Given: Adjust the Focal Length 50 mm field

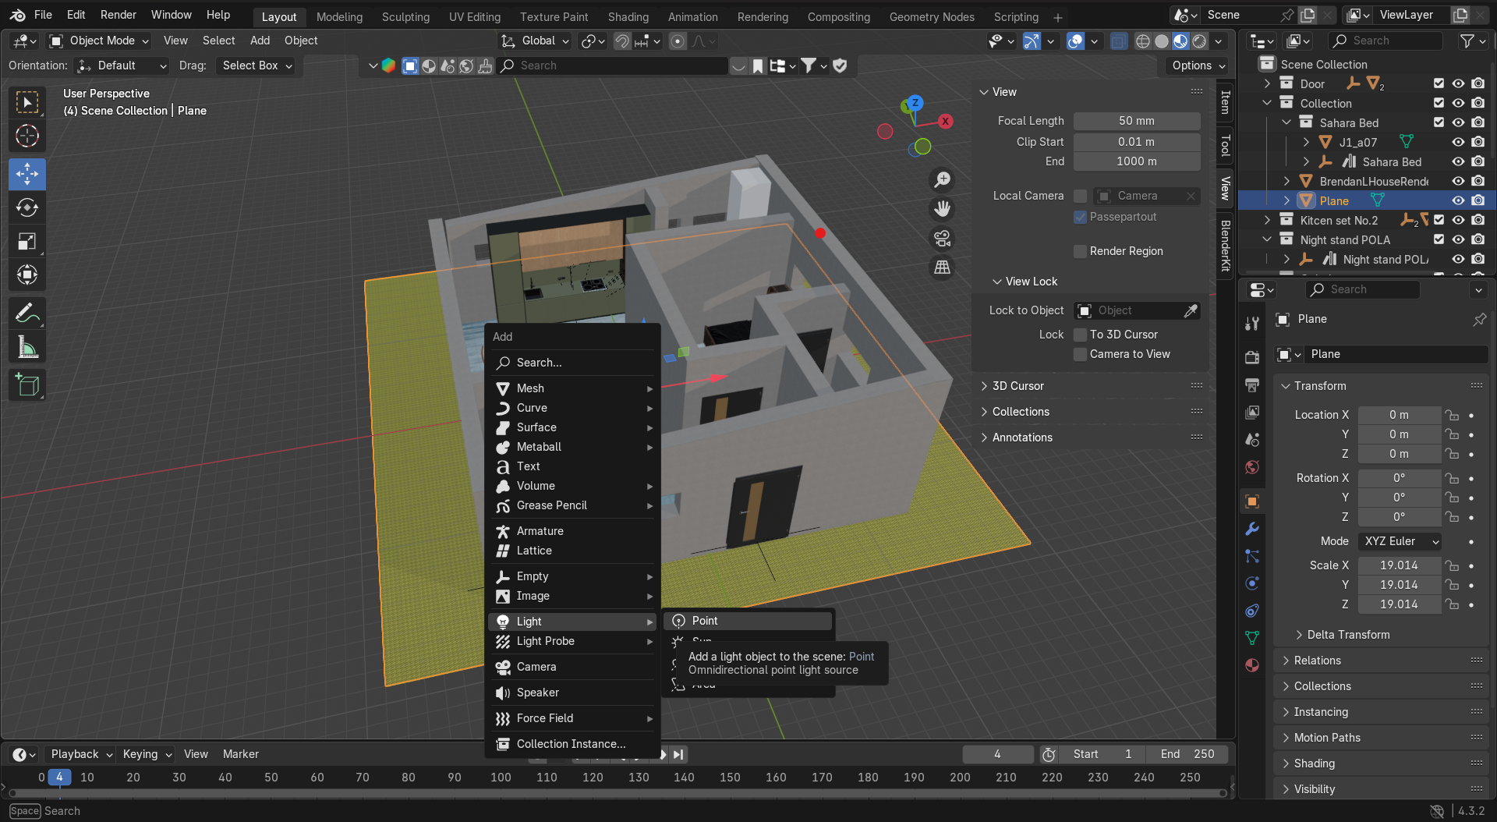Looking at the screenshot, I should [x=1137, y=121].
